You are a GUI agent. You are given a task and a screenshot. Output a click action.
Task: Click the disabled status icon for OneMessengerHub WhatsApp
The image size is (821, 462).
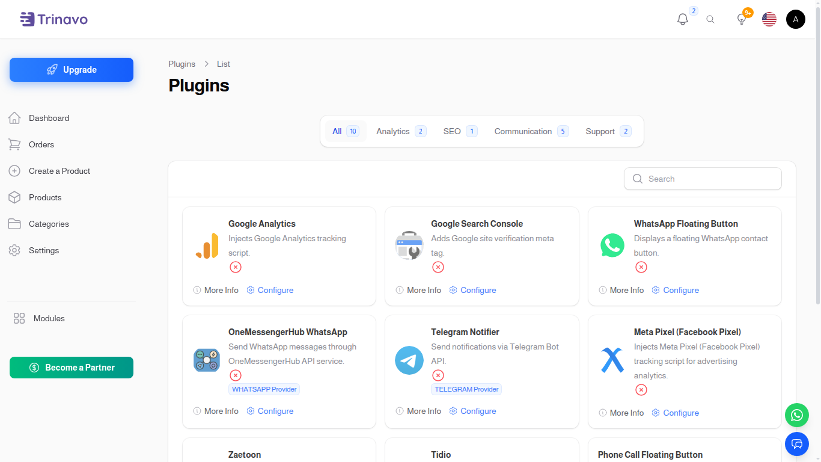click(x=236, y=375)
